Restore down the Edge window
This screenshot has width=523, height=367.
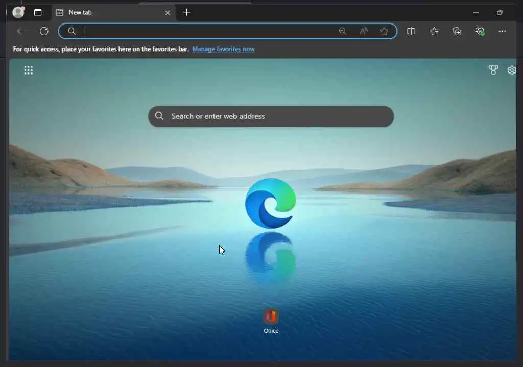click(x=500, y=13)
